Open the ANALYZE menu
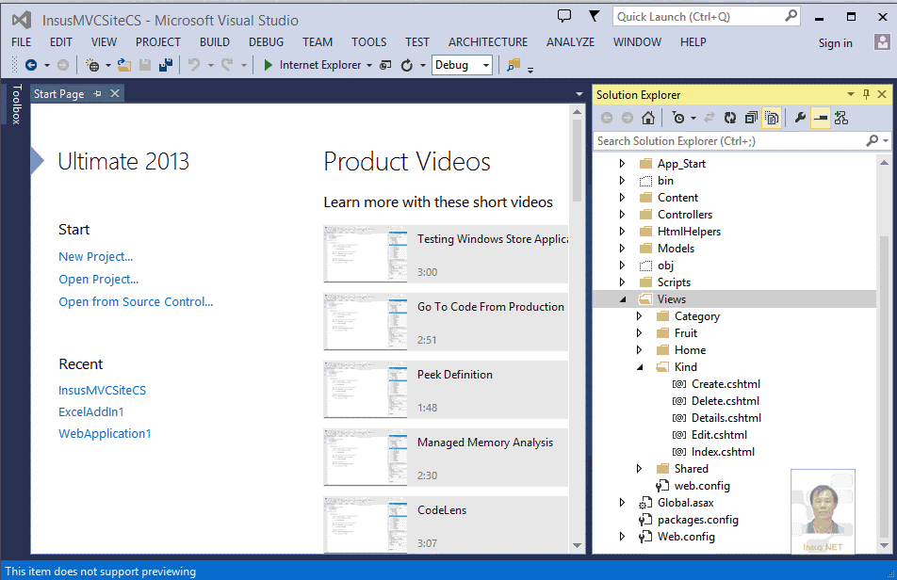Screen dimensions: 897x580 point(570,42)
